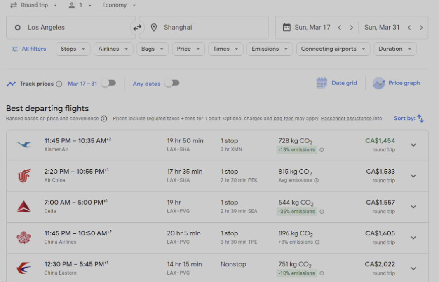The height and width of the screenshot is (282, 439).
Task: Click info icon beside -13% emissions
Action: [x=322, y=150]
